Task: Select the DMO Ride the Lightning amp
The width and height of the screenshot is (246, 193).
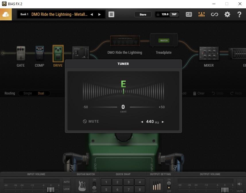Action: click(x=125, y=41)
